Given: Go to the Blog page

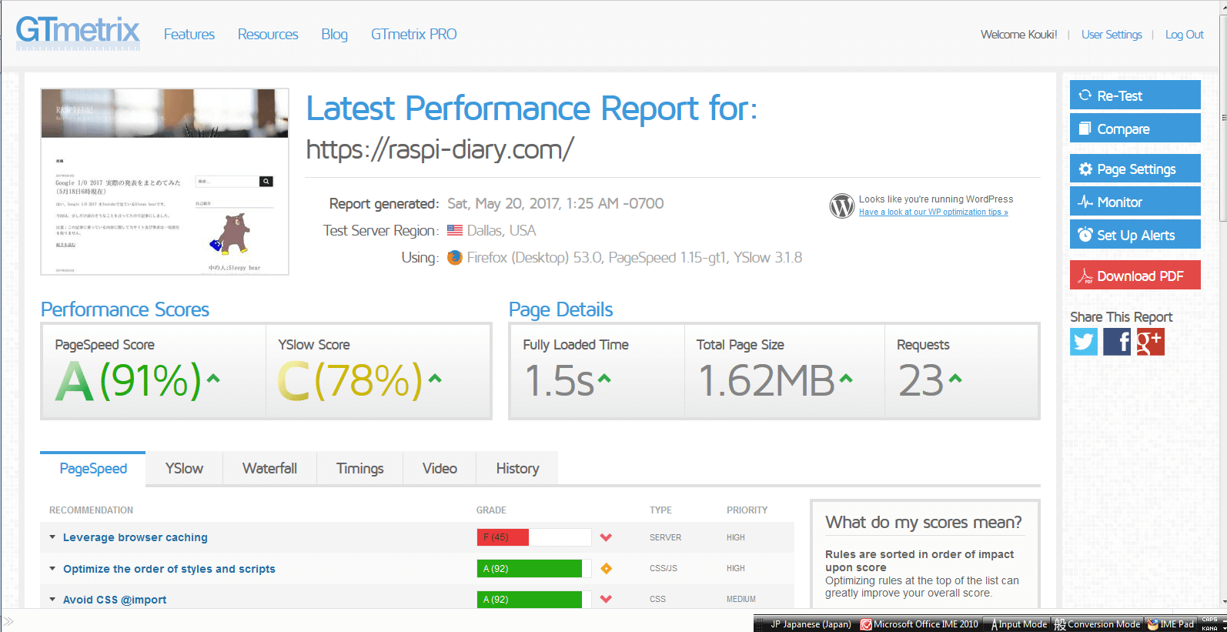Looking at the screenshot, I should [x=334, y=35].
